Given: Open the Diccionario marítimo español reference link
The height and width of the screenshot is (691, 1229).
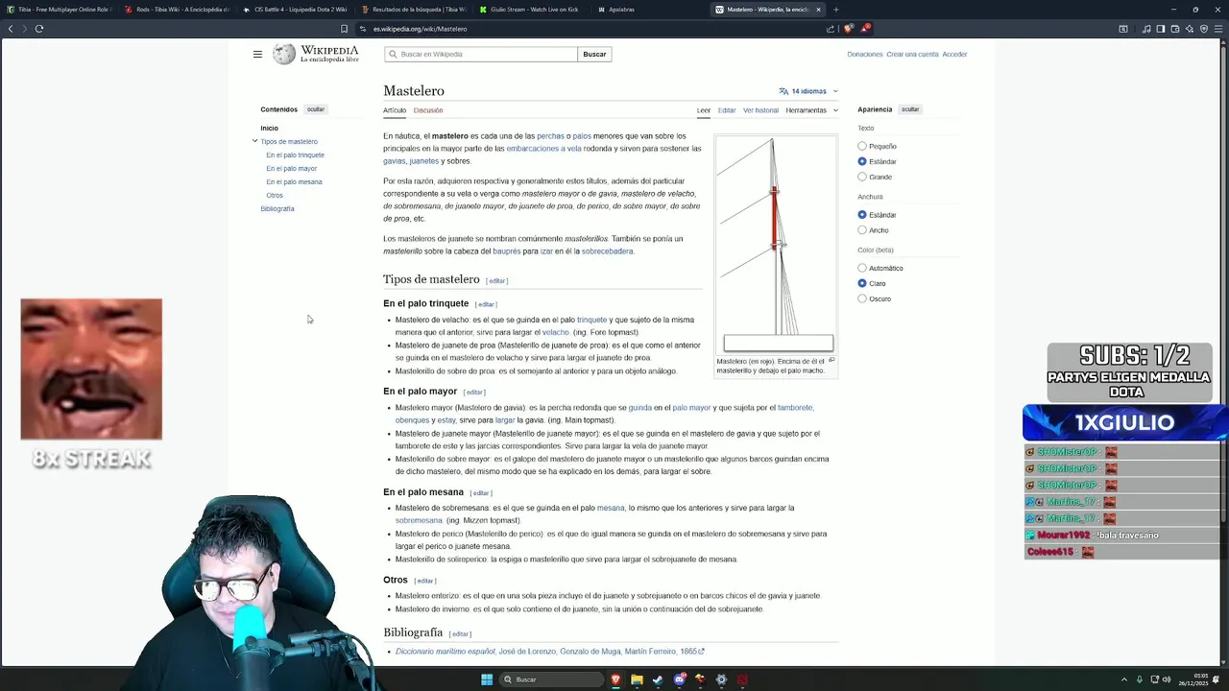Looking at the screenshot, I should 446,652.
